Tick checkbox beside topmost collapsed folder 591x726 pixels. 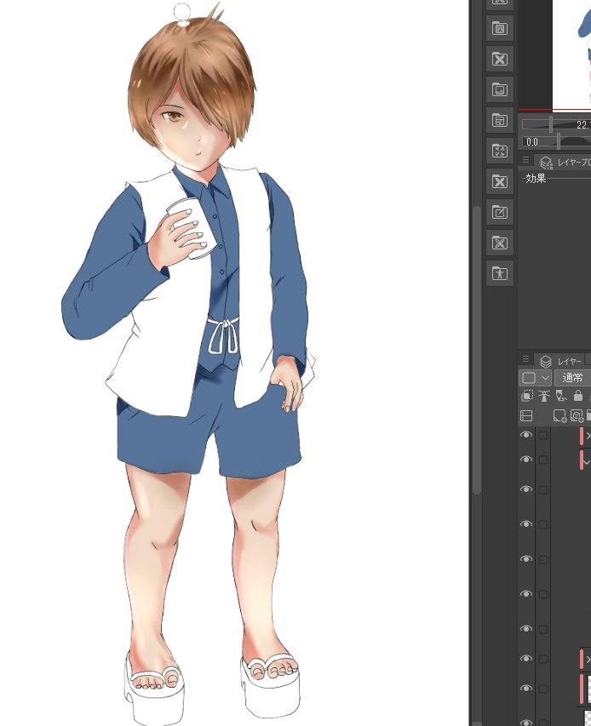tap(543, 435)
